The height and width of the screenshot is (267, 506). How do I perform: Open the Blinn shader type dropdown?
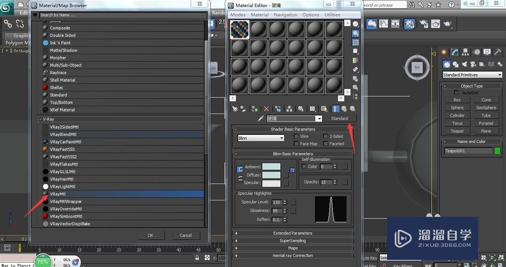point(261,138)
